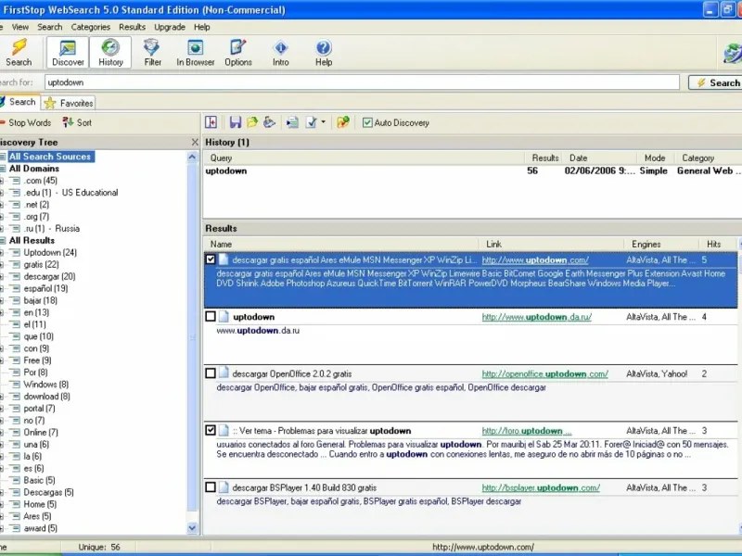
Task: Select the Search tab below search field
Action: click(x=19, y=102)
